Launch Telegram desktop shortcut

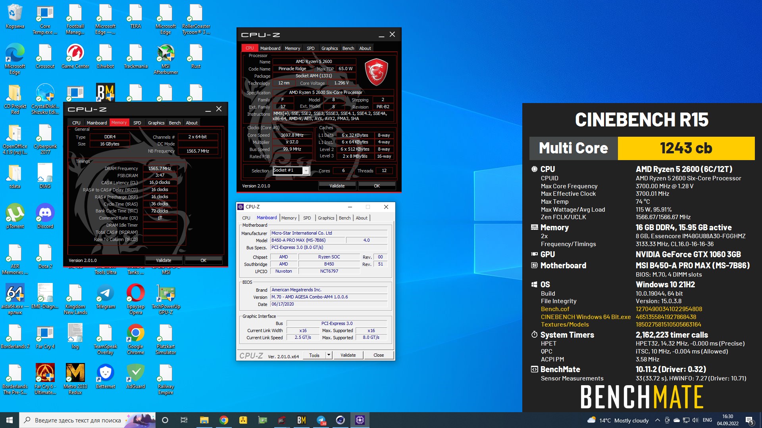105,296
